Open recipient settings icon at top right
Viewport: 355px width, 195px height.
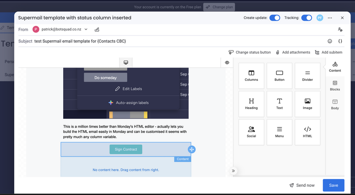click(340, 29)
